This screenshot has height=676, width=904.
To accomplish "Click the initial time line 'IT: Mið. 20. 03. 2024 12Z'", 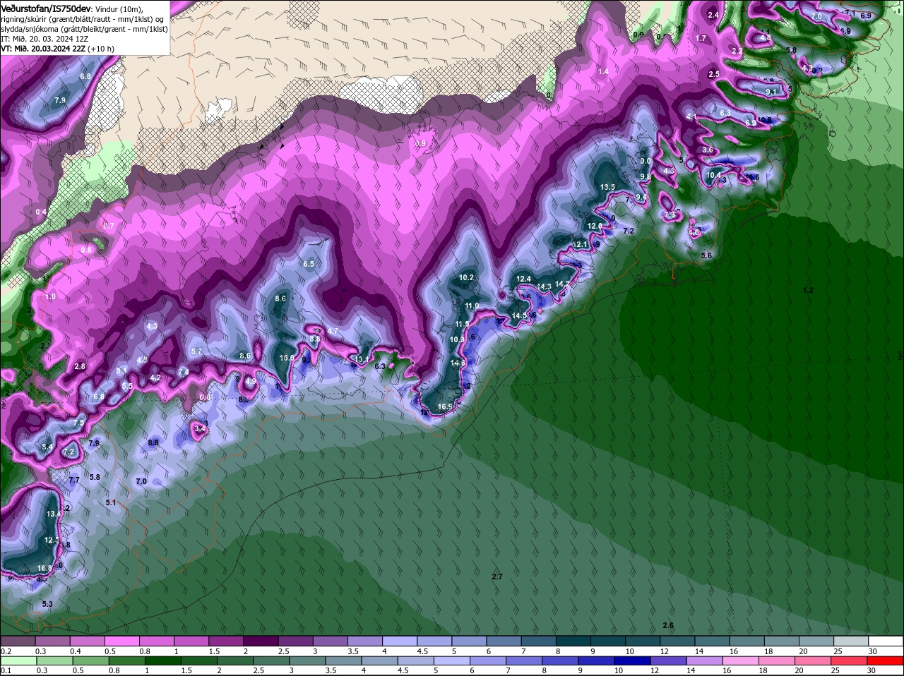I will pos(43,39).
